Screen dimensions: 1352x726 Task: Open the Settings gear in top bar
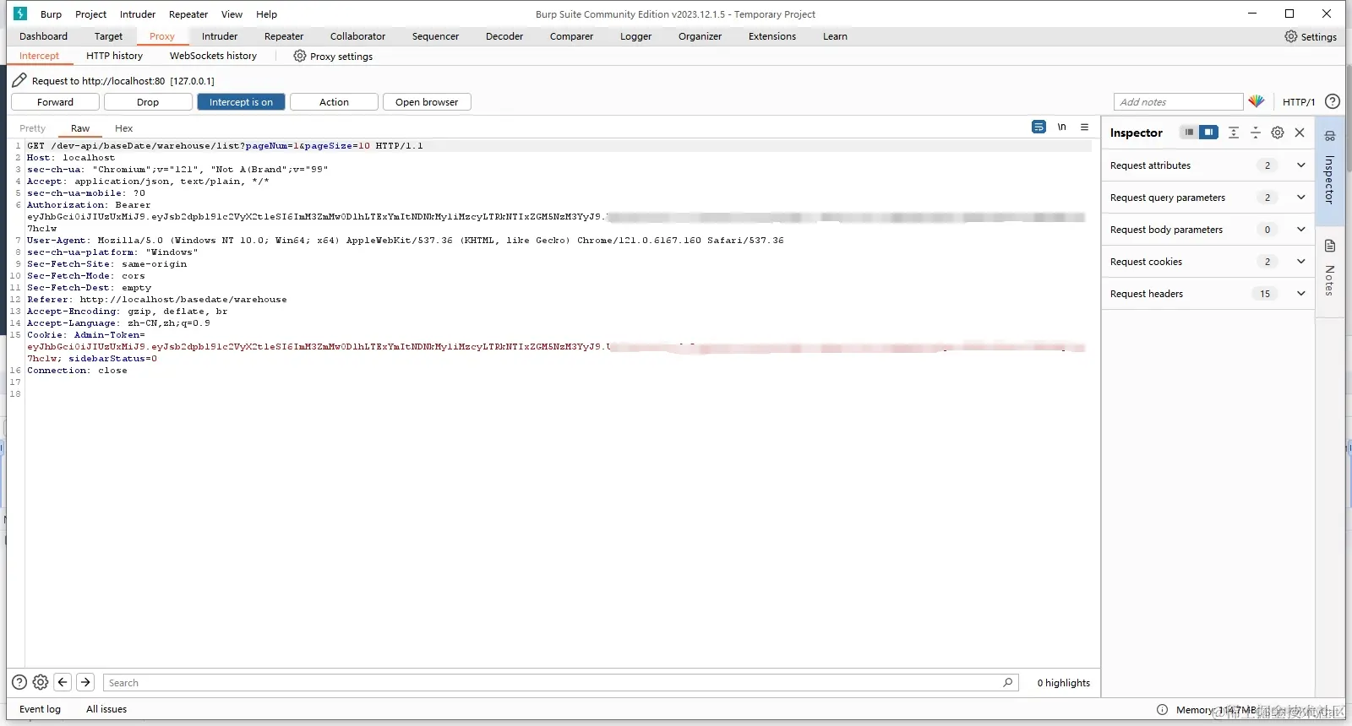tap(1311, 36)
